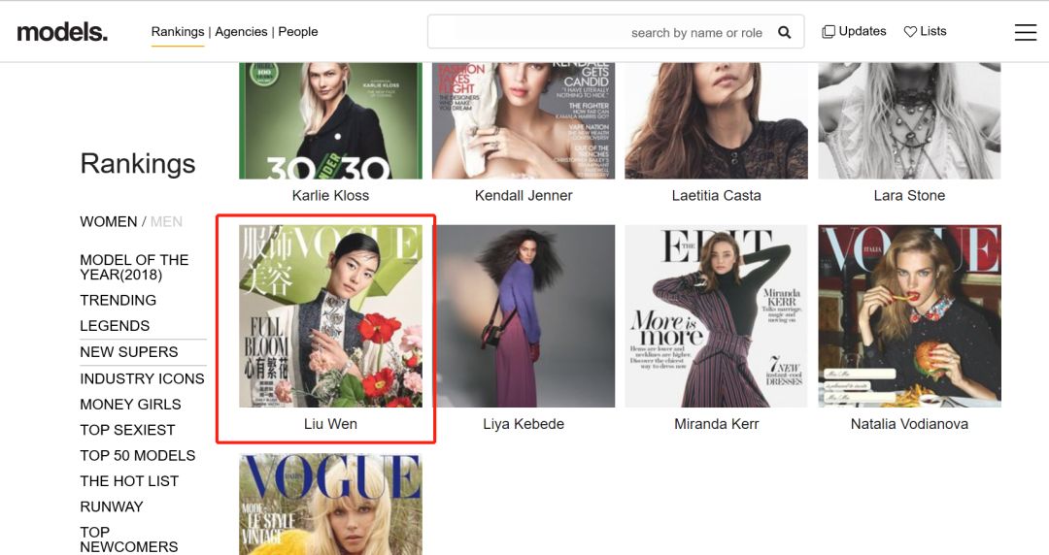Open the MONEY GIRLS ranking
Viewport: 1049px width, 555px height.
click(x=130, y=405)
